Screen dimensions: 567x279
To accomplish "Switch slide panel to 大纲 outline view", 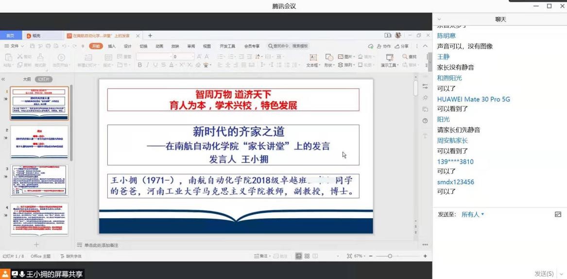I will (x=27, y=79).
